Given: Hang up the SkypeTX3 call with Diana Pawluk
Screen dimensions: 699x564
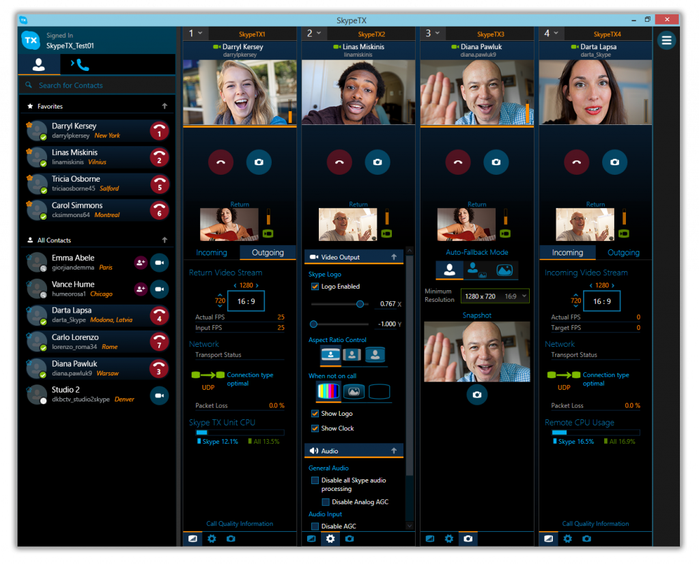Looking at the screenshot, I should click(458, 163).
